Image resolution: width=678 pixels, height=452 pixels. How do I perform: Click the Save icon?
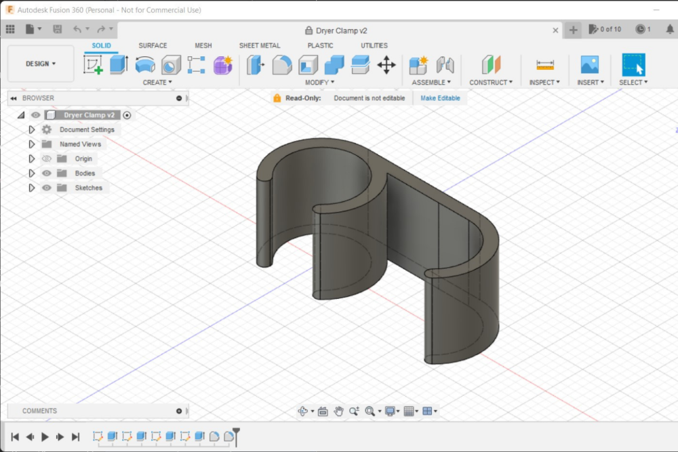point(57,29)
